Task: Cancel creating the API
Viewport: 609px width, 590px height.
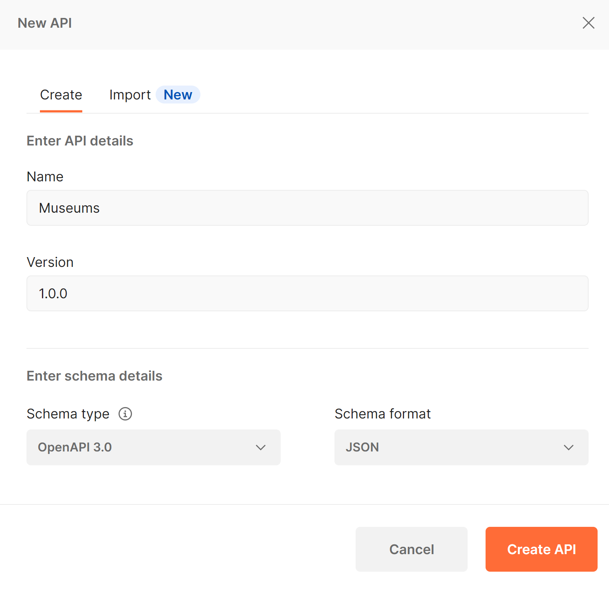Action: coord(411,549)
